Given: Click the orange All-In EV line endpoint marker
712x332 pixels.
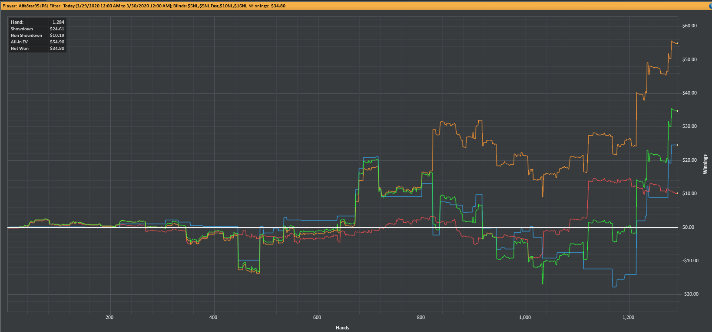Looking at the screenshot, I should 678,44.
